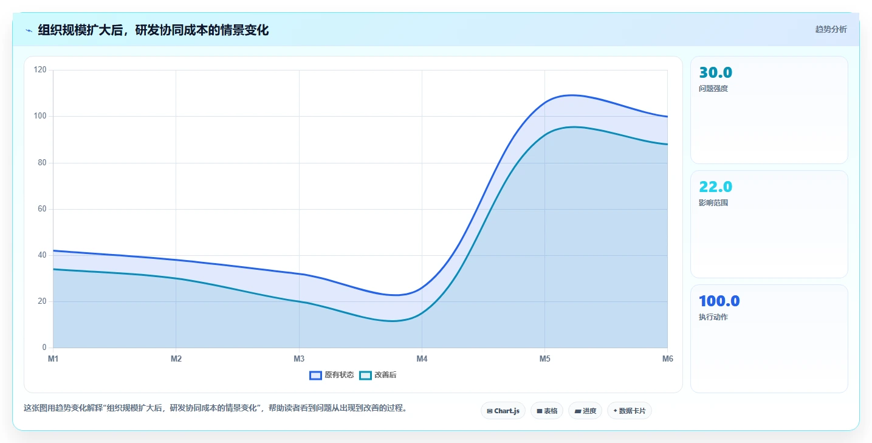Click the lightning icon beside the title
The height and width of the screenshot is (443, 872).
29,30
